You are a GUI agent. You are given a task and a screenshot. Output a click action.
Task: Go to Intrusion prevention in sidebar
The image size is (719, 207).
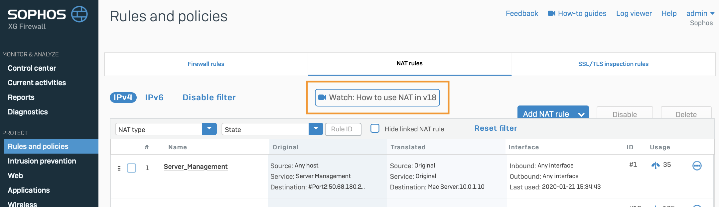click(42, 161)
